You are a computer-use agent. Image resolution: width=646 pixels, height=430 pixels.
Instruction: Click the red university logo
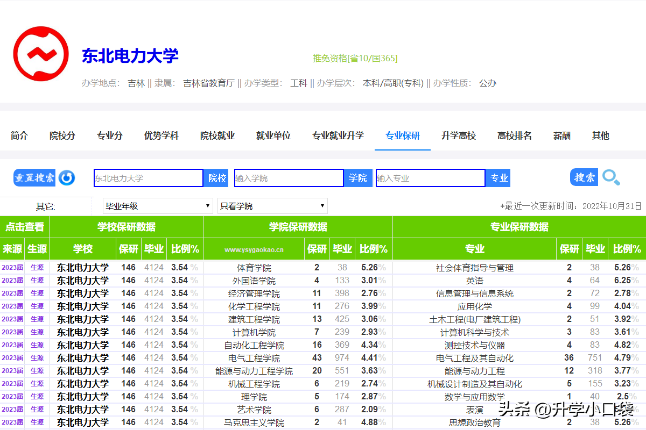[x=41, y=54]
